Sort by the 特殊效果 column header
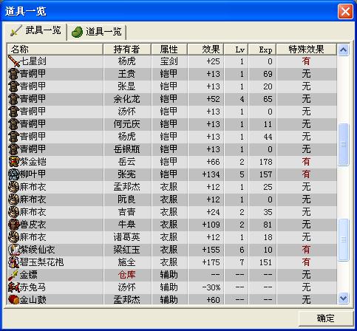The image size is (357, 331). click(x=306, y=50)
